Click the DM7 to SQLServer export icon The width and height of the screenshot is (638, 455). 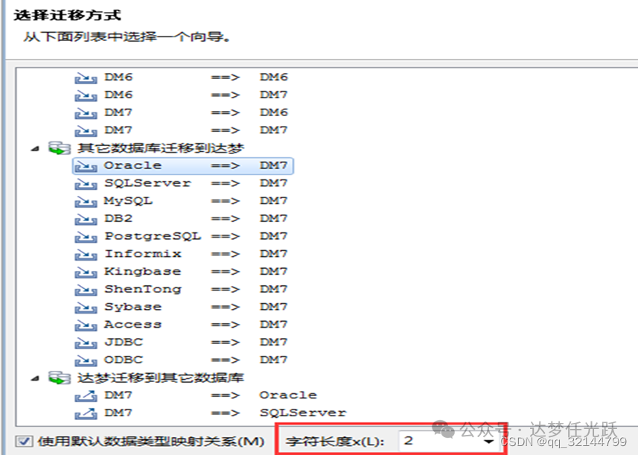pyautogui.click(x=86, y=413)
